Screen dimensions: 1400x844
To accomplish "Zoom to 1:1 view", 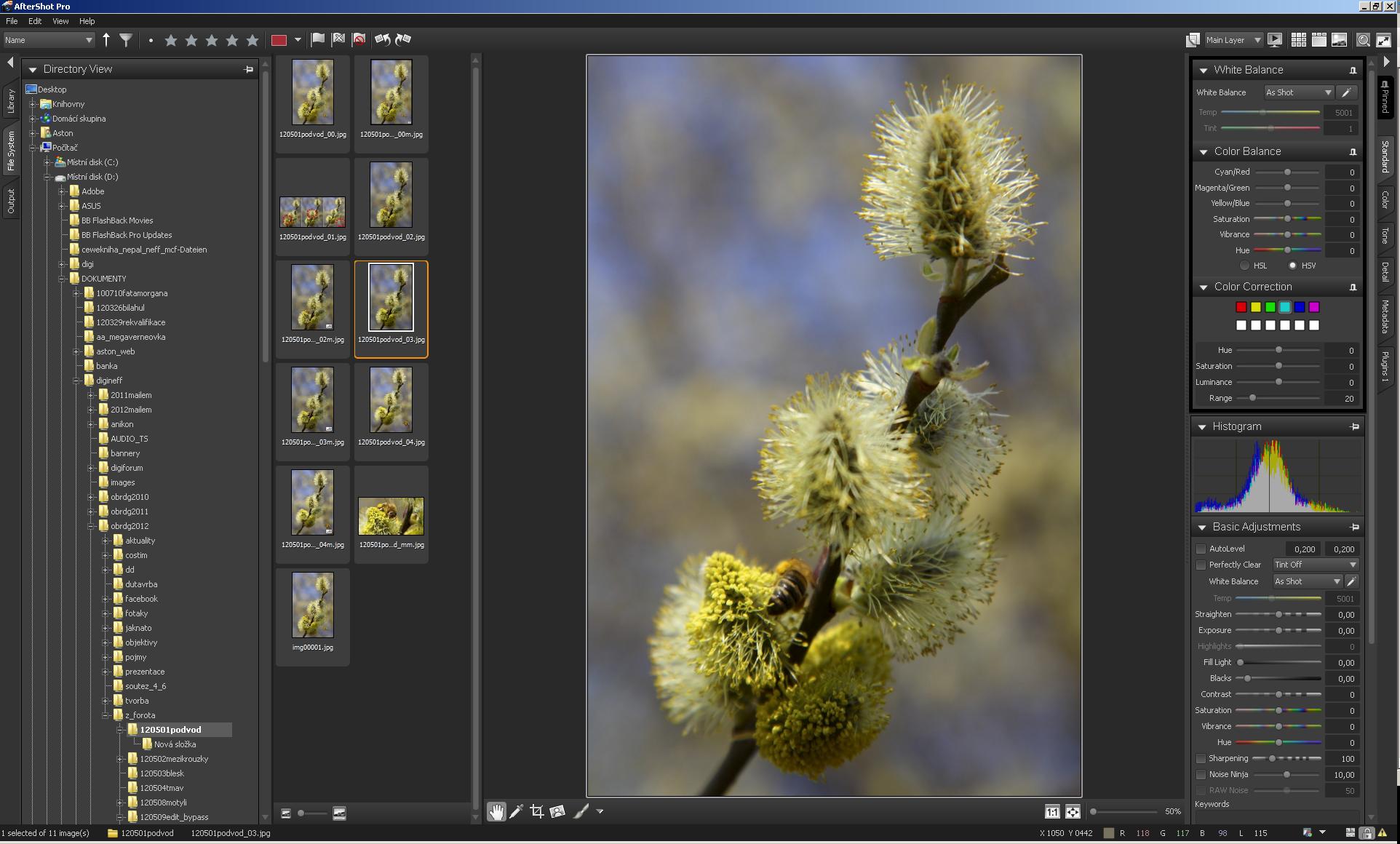I will [1052, 812].
